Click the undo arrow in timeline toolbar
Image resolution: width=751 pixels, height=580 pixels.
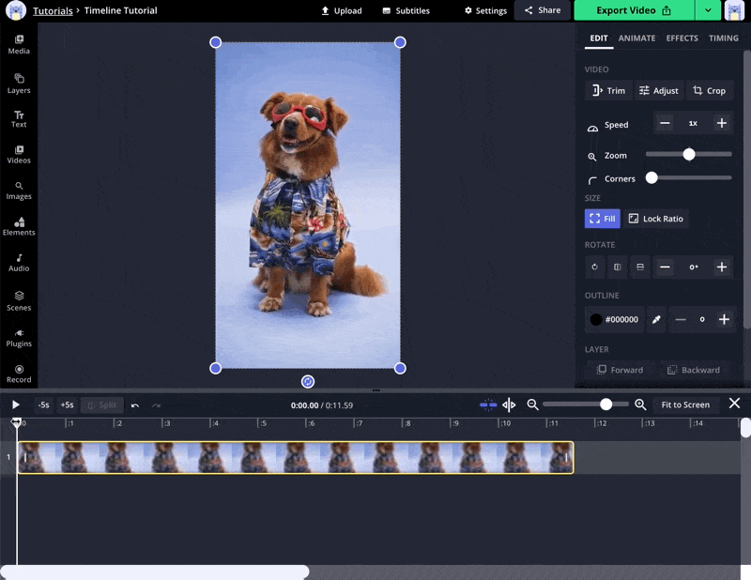click(x=135, y=405)
